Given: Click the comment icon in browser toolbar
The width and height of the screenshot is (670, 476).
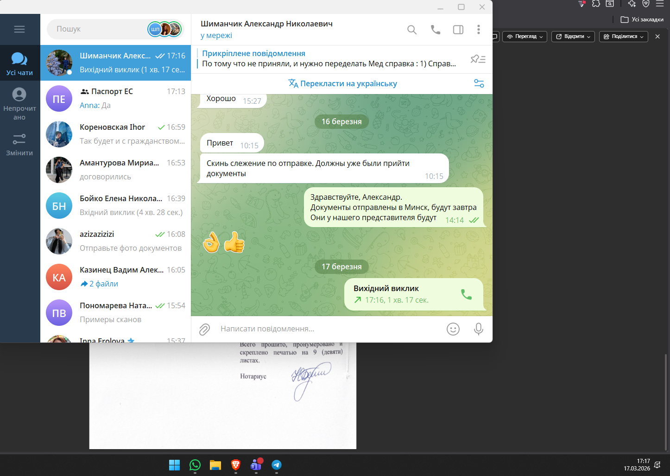Looking at the screenshot, I should click(495, 37).
